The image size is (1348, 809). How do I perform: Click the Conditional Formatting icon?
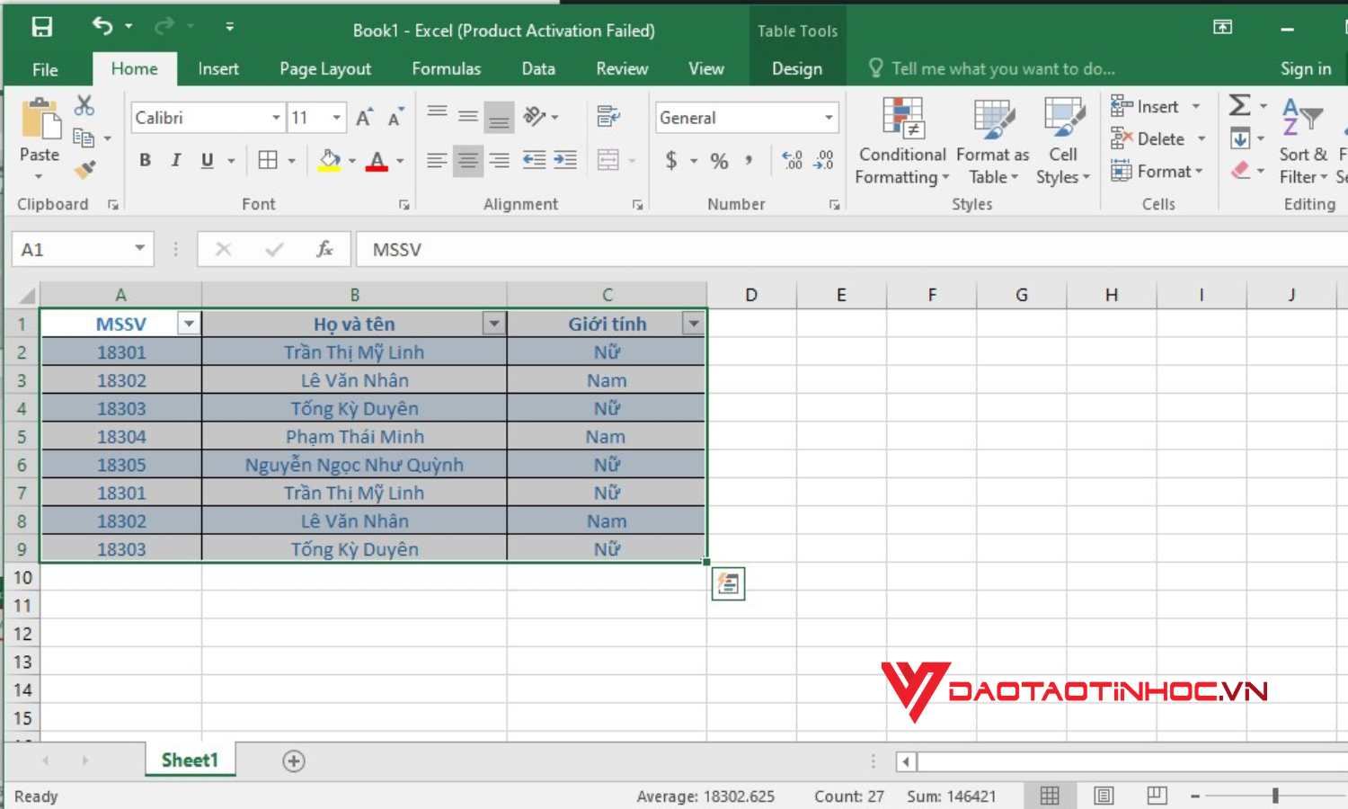point(902,141)
